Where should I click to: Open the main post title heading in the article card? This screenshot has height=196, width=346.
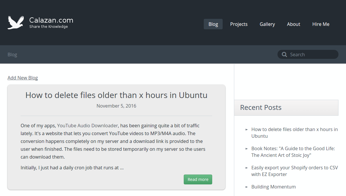[116, 95]
